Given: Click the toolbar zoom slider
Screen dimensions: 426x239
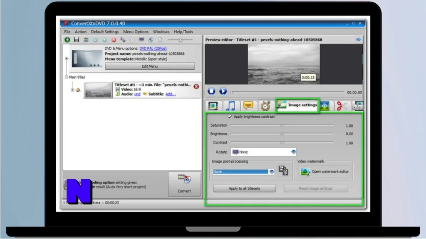Looking at the screenshot, I should [180, 40].
